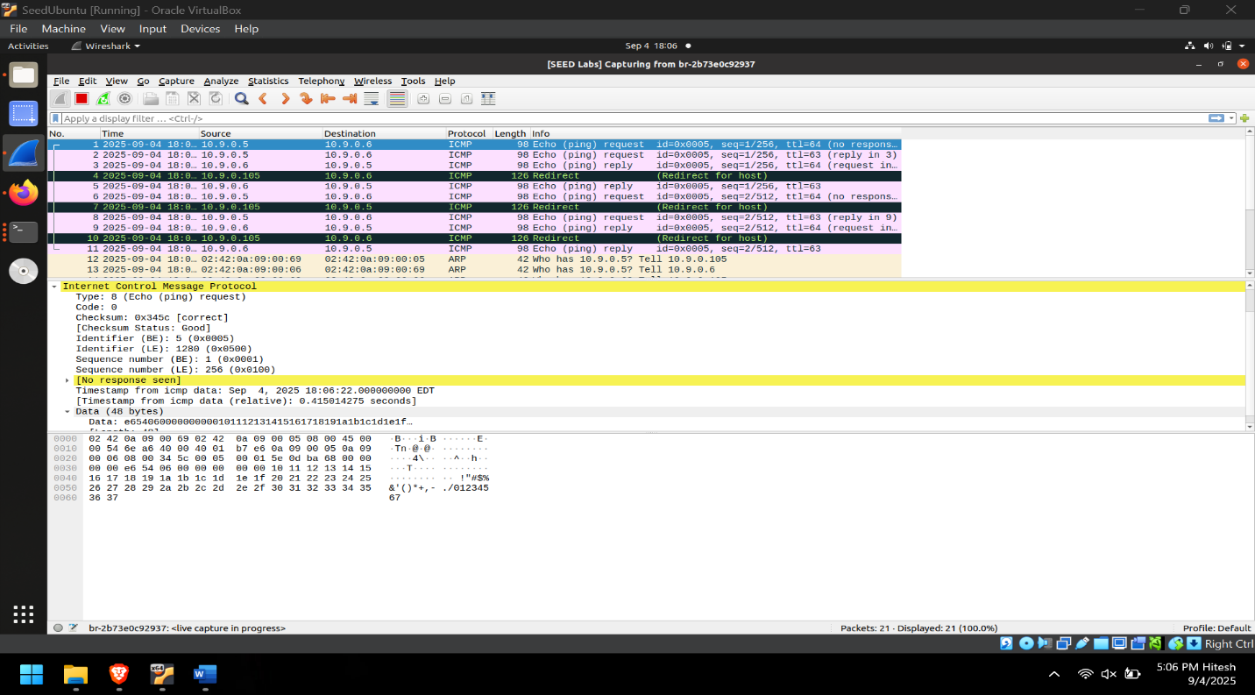The height and width of the screenshot is (695, 1255).
Task: Save this capture file
Action: click(x=173, y=99)
